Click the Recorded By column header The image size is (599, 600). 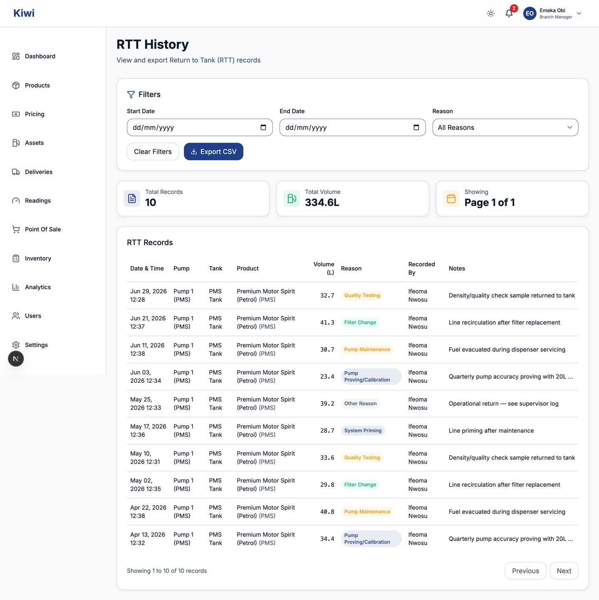point(421,268)
